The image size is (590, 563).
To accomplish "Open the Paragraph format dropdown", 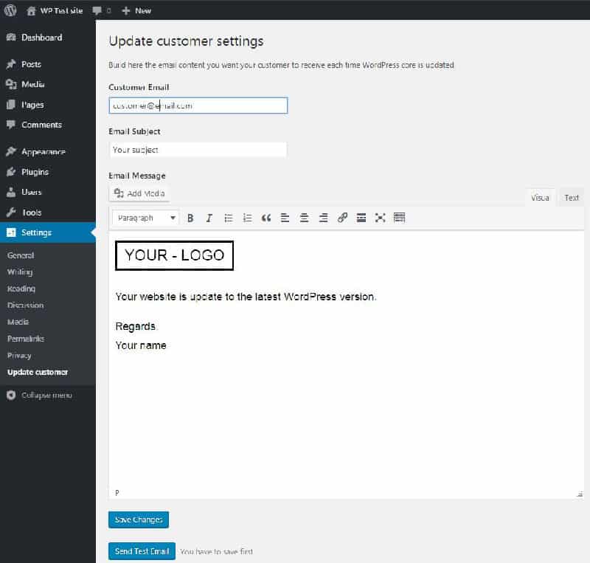I will click(145, 218).
